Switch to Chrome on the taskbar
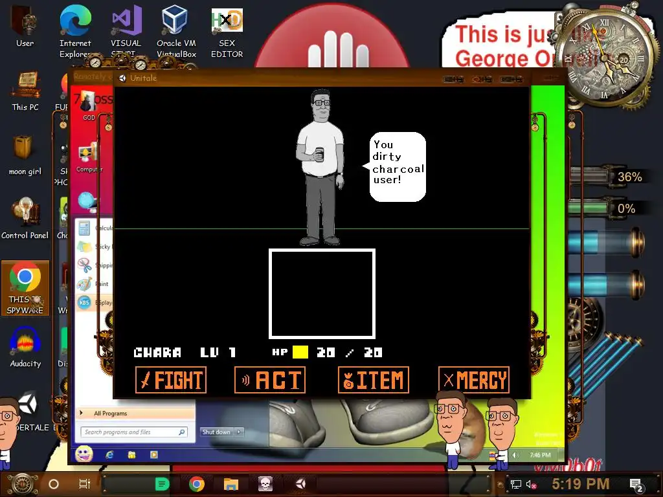The height and width of the screenshot is (497, 663). coord(197,484)
